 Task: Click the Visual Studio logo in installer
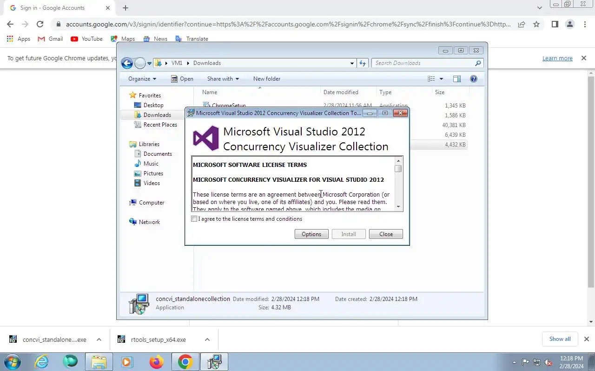pos(206,138)
